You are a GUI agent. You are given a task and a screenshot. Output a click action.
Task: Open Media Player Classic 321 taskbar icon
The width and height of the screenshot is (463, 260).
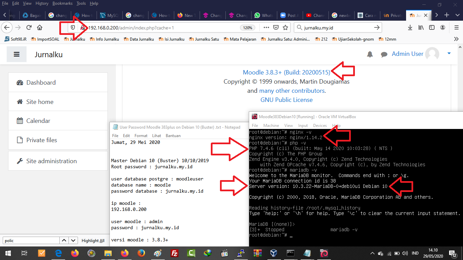tap(224, 253)
